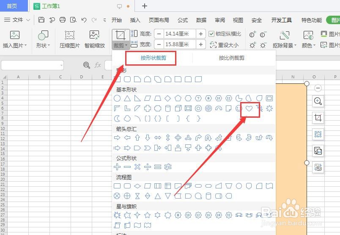Select the smiley face shape

click(239, 108)
